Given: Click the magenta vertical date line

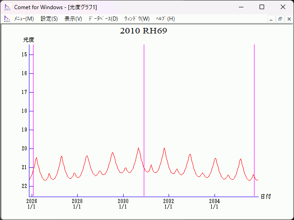Looking at the screenshot, I should click(34, 115).
